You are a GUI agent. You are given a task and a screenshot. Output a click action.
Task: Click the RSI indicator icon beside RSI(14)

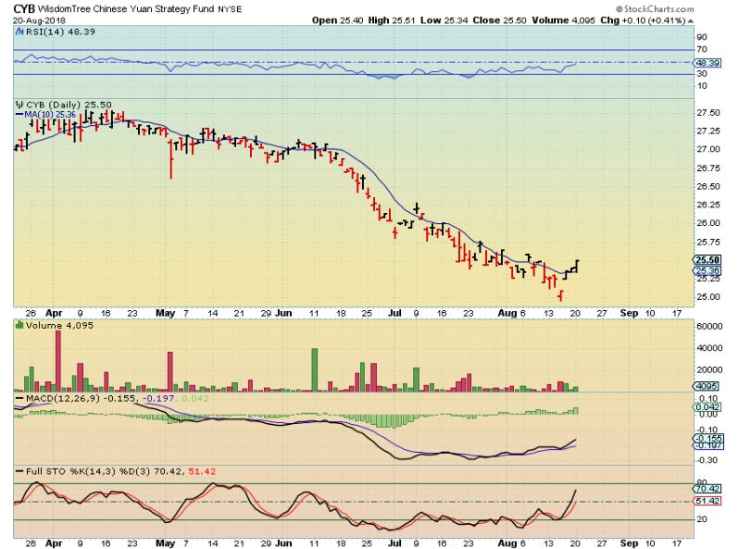[x=19, y=31]
